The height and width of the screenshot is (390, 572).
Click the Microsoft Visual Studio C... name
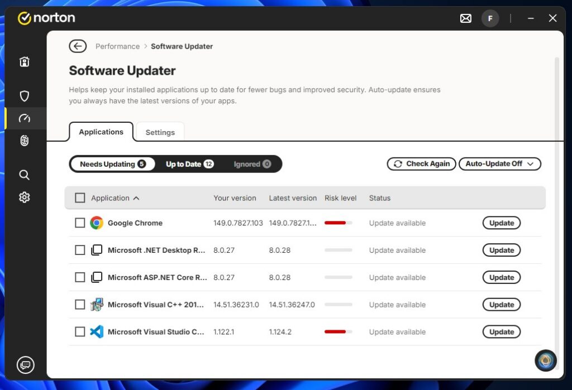pyautogui.click(x=156, y=331)
